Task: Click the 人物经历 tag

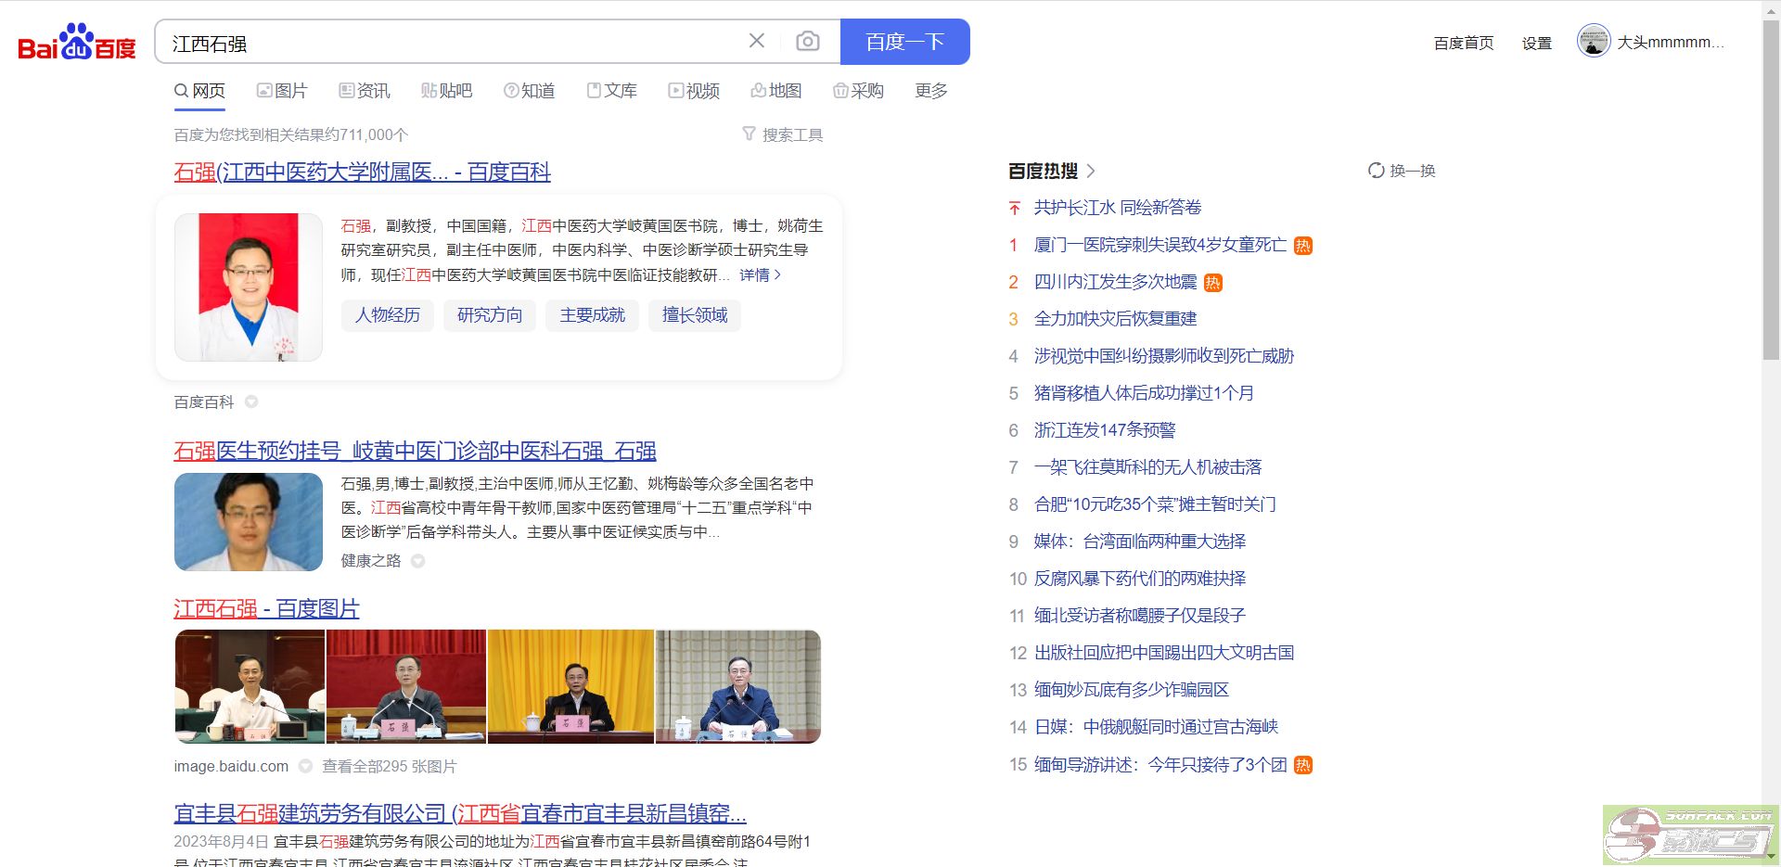Action: (388, 315)
